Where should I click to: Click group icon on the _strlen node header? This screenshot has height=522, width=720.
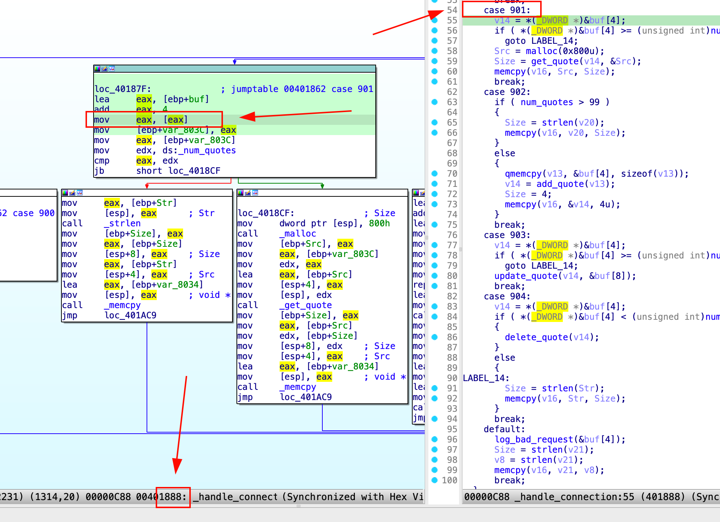coord(80,193)
